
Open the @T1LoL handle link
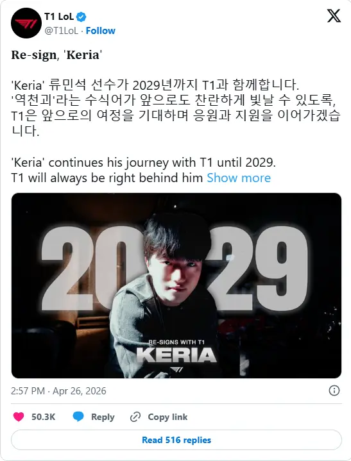point(61,31)
